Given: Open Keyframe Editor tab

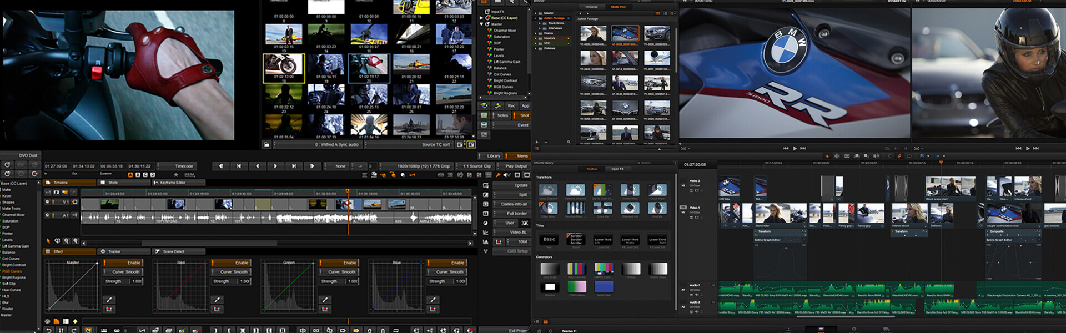Looking at the screenshot, I should [178, 182].
